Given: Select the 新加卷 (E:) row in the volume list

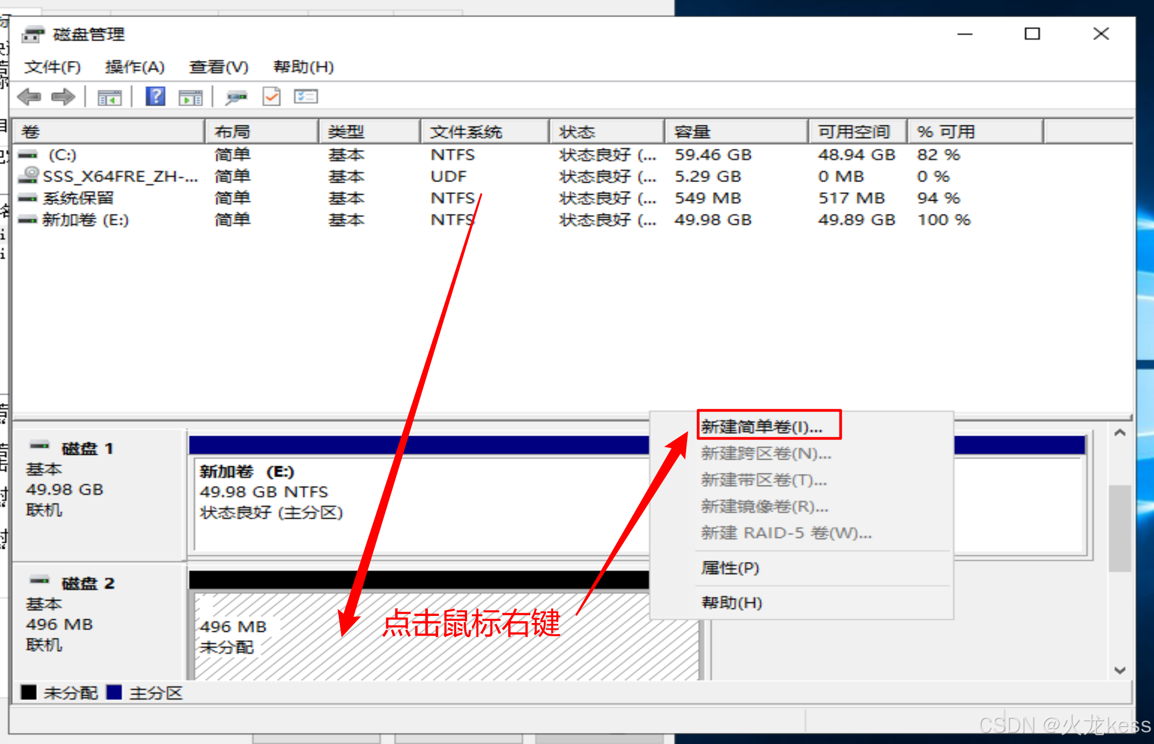Looking at the screenshot, I should 85,220.
